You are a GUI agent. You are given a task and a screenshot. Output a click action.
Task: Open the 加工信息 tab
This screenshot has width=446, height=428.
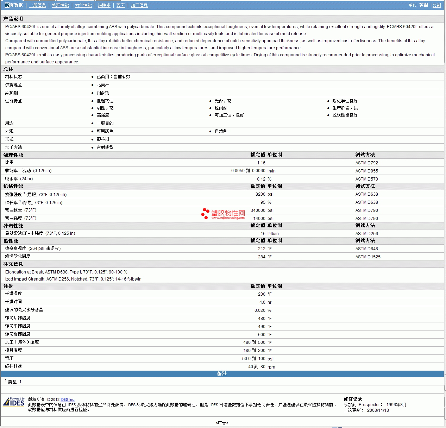coord(139,5)
